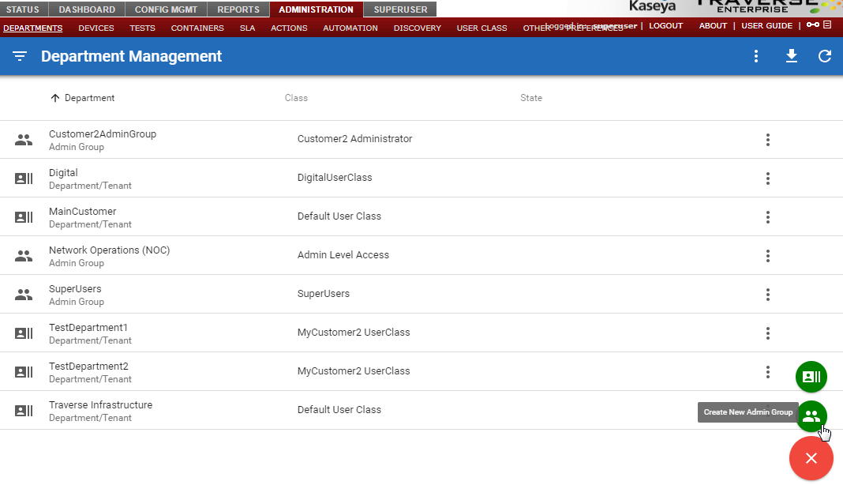This screenshot has width=843, height=485.
Task: Open row menu for Customer2AdminGroup
Action: [x=768, y=140]
